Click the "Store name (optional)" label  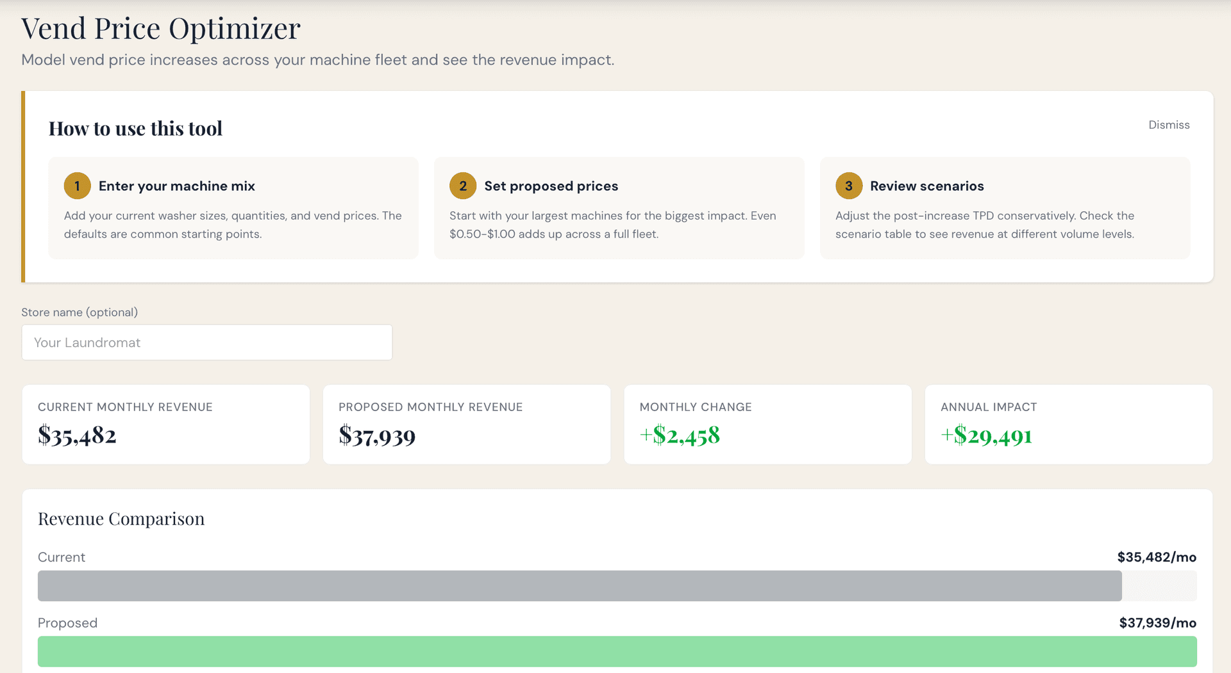tap(79, 312)
